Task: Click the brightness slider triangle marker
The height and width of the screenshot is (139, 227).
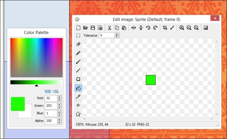Action: (x=36, y=86)
